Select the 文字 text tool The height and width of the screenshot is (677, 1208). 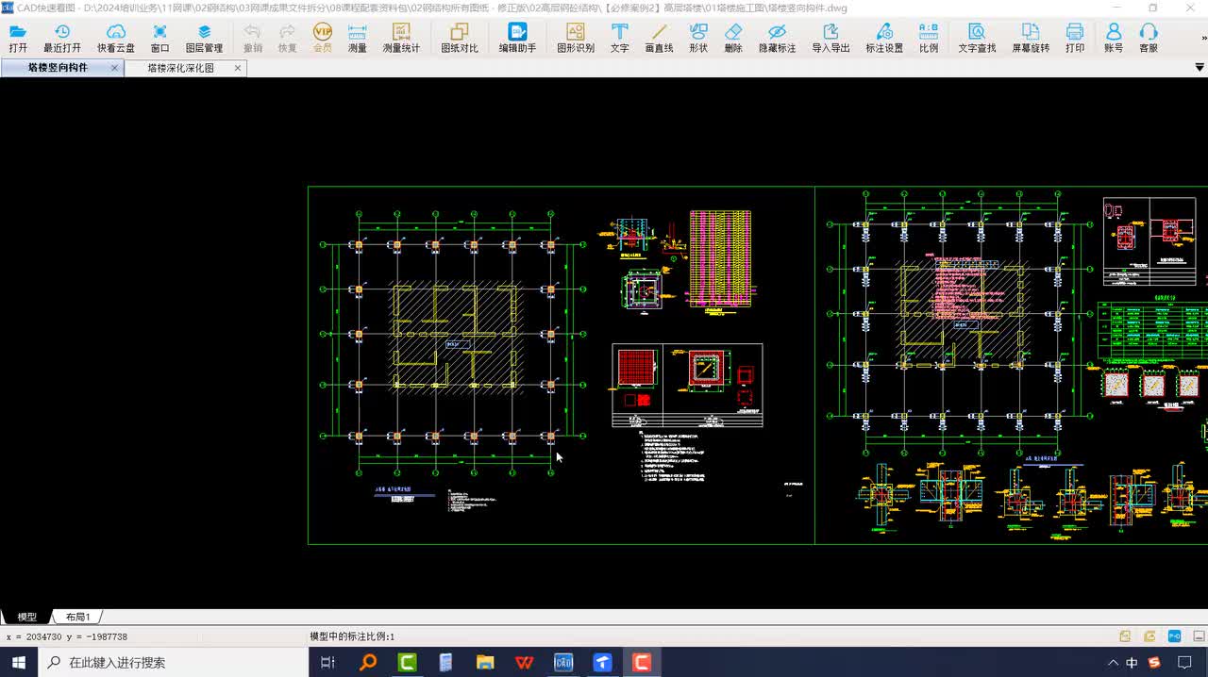(620, 38)
